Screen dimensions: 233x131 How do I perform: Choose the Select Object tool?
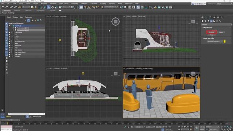32,7
